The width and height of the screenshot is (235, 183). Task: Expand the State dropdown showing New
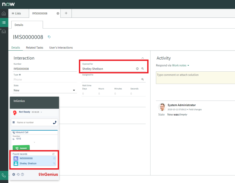74,90
